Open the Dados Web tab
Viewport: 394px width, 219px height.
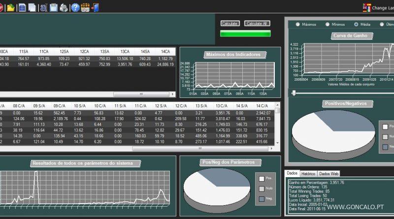[x=328, y=174]
